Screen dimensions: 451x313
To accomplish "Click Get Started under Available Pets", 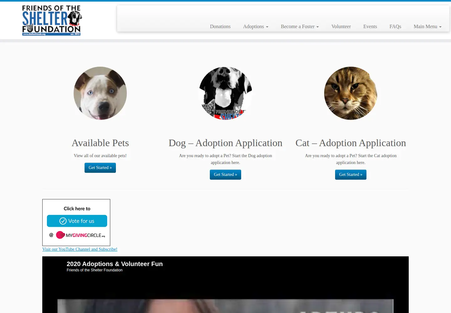I will coord(100,168).
